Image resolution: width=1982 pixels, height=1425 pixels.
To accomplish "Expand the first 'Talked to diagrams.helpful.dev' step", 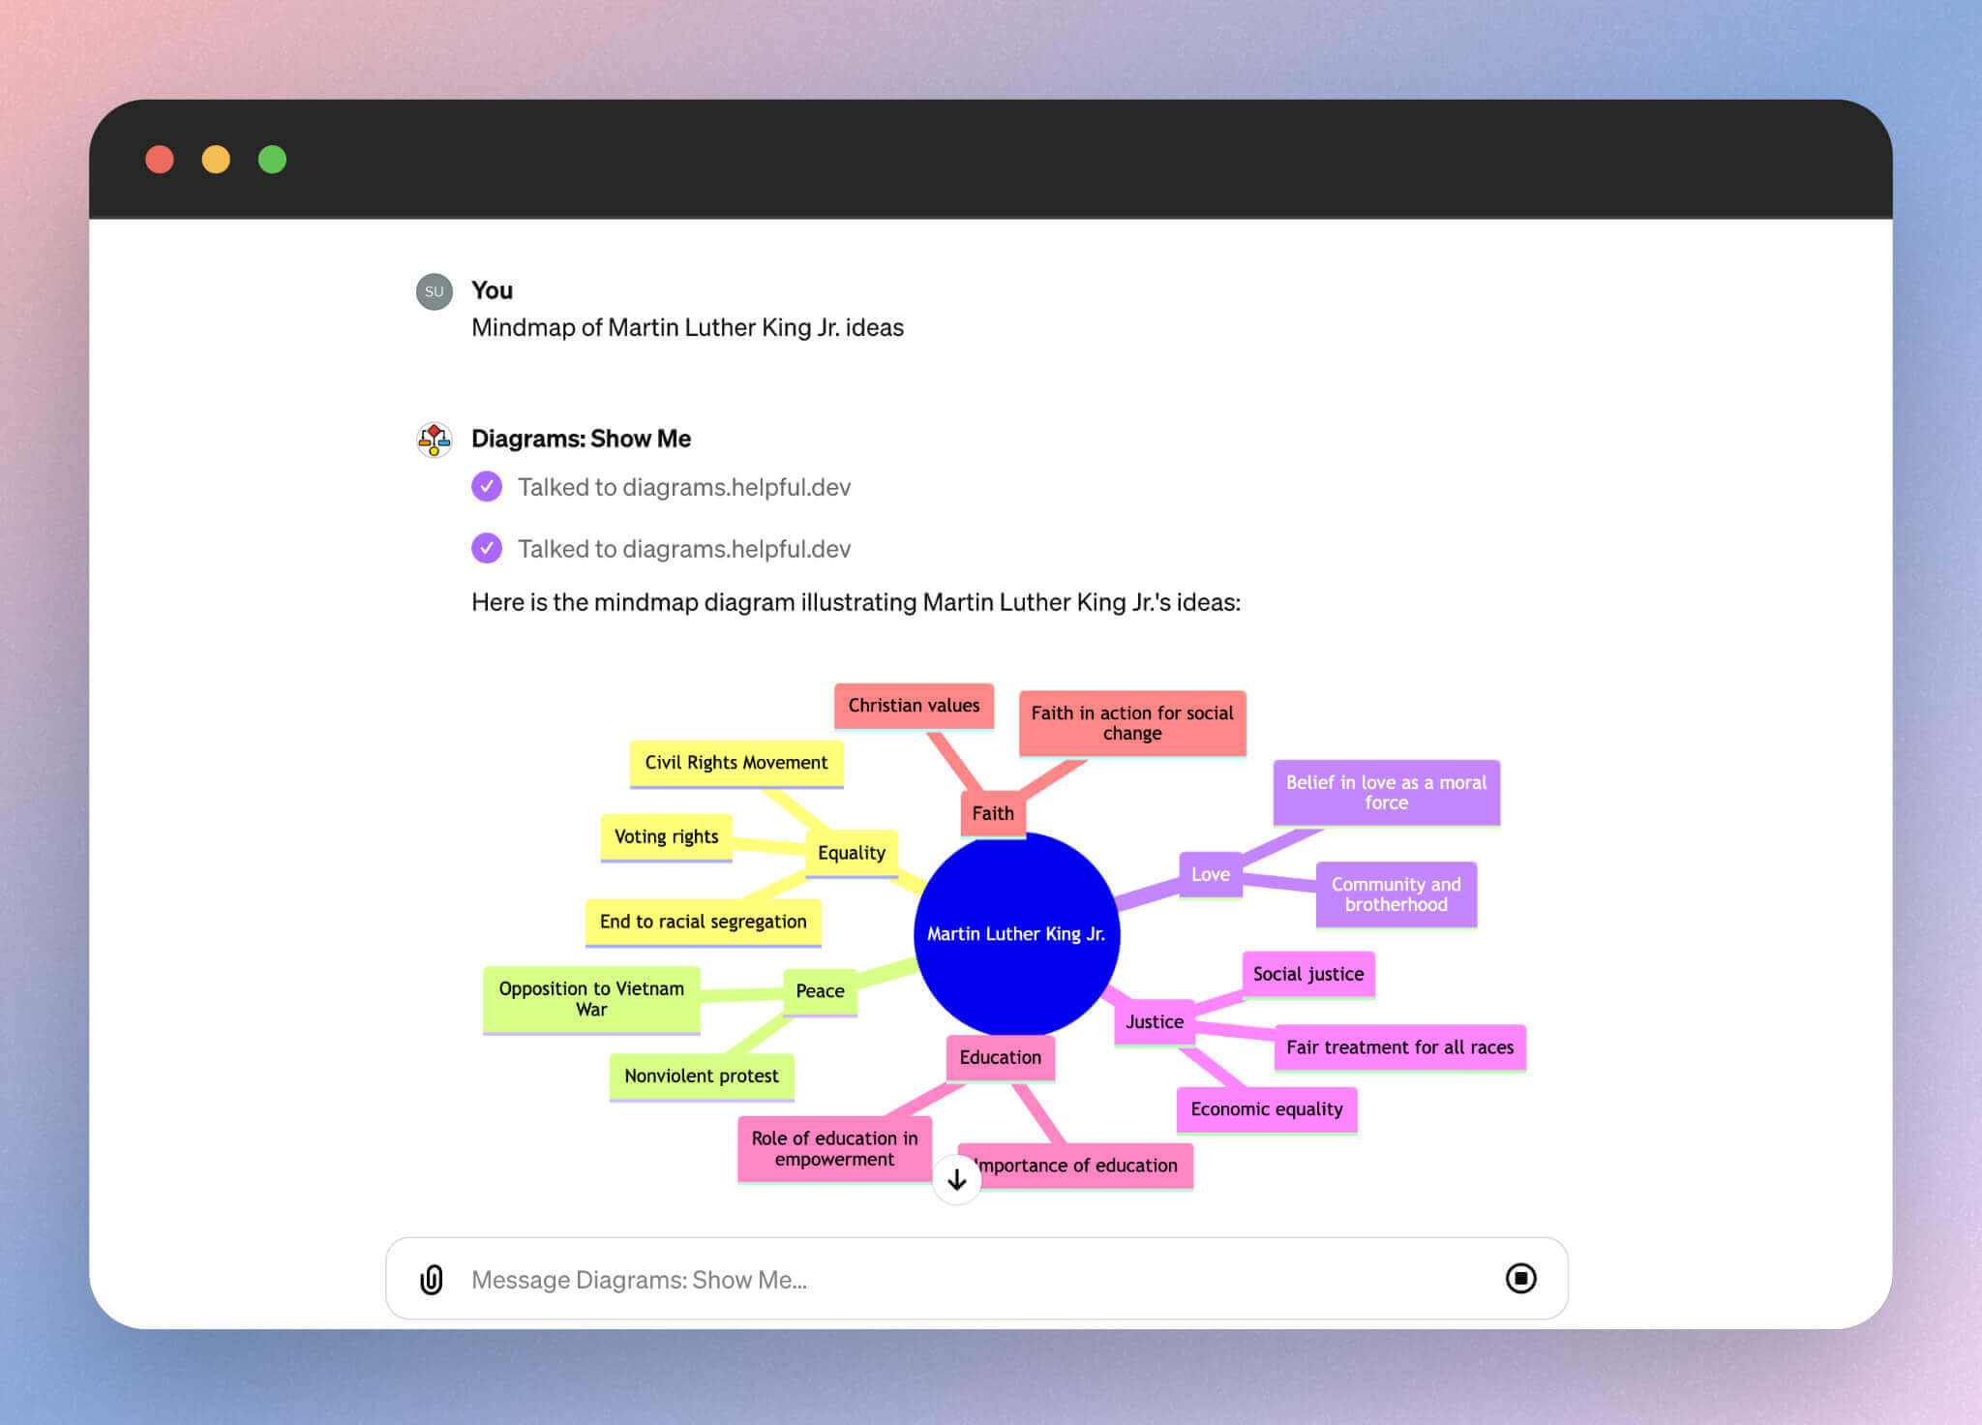I will click(x=685, y=487).
